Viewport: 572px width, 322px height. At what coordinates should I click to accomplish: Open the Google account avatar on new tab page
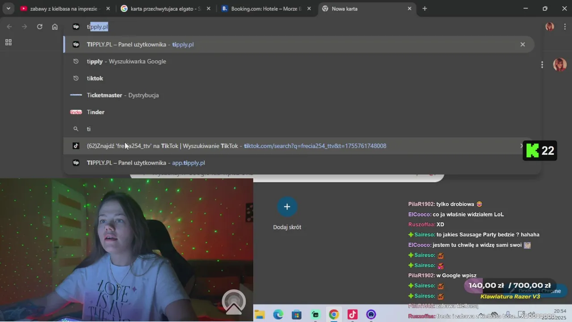point(559,65)
